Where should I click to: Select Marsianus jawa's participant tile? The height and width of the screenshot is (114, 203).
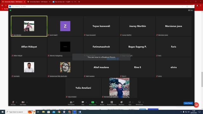pyautogui.click(x=174, y=26)
